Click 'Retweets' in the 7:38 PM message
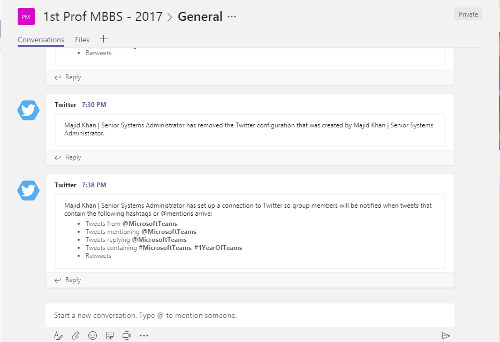 click(x=98, y=256)
